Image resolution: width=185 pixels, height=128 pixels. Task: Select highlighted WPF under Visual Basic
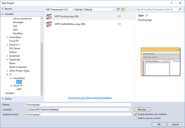[19, 82]
